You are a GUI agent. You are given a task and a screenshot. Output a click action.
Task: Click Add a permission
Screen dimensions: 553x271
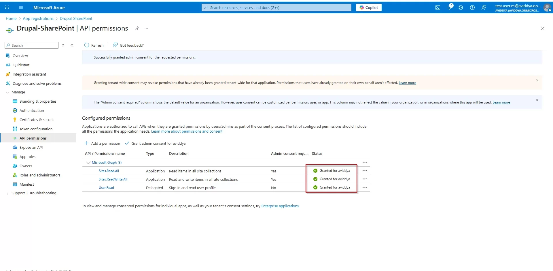[102, 143]
